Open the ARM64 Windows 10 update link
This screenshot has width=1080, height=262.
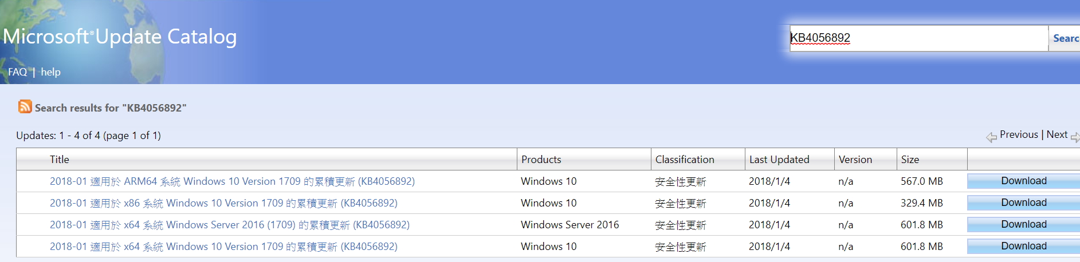tap(232, 181)
